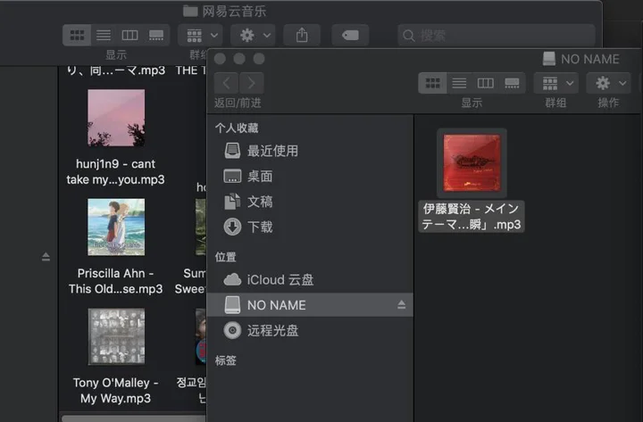Screen dimensions: 643x422
Task: Click share button in 网易云音乐 window
Action: point(302,35)
